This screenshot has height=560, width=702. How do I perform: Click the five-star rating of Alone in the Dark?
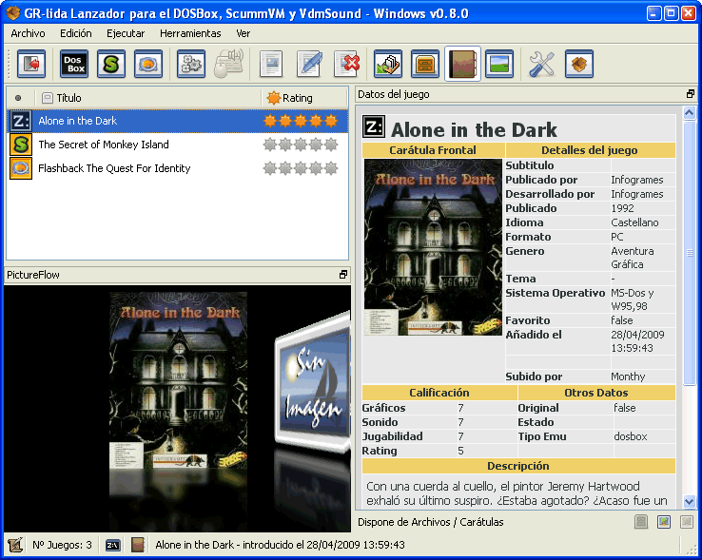point(301,121)
